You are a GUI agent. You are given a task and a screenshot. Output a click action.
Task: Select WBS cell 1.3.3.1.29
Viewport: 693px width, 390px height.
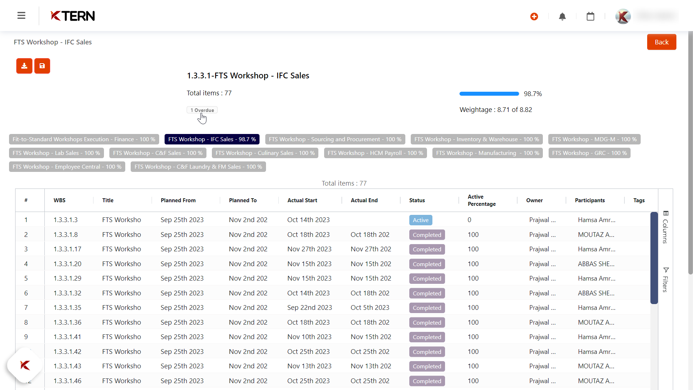[x=67, y=278]
